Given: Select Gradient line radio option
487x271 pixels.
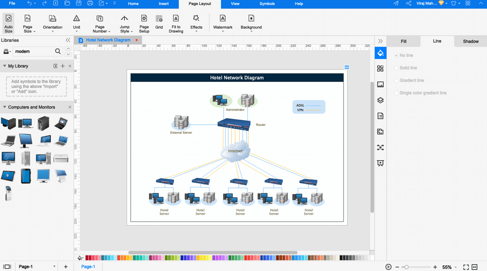Looking at the screenshot, I should click(x=396, y=81).
